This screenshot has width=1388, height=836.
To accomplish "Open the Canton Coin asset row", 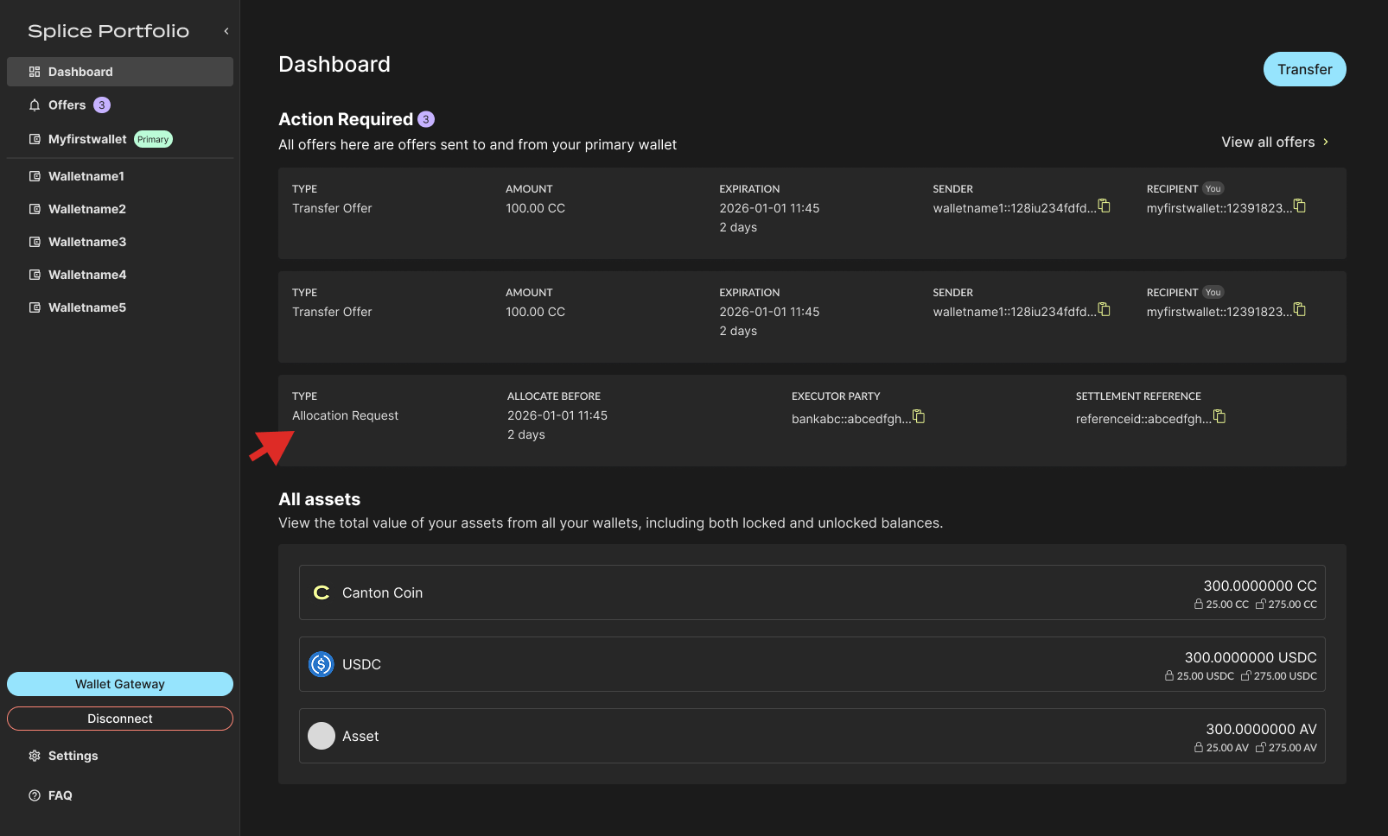I will [x=812, y=592].
